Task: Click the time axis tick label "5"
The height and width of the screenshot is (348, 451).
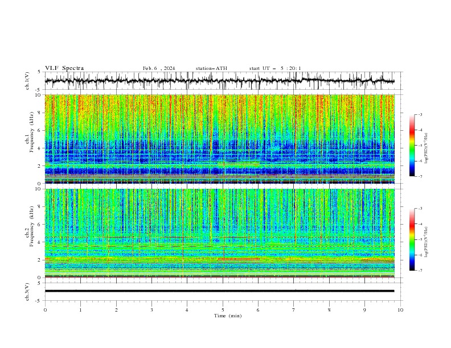Action: (223, 310)
